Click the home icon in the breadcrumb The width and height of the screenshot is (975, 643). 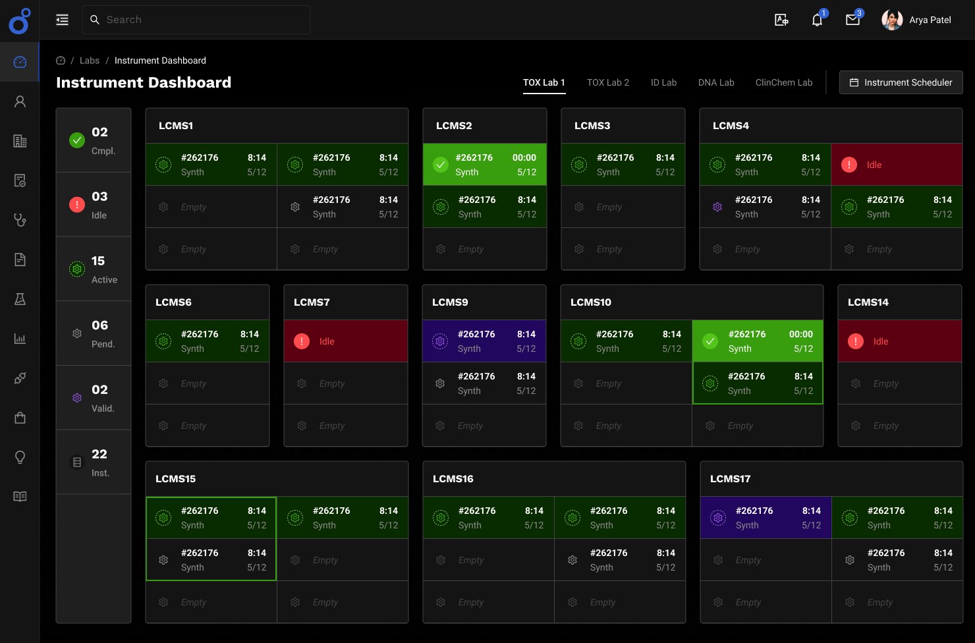point(61,61)
